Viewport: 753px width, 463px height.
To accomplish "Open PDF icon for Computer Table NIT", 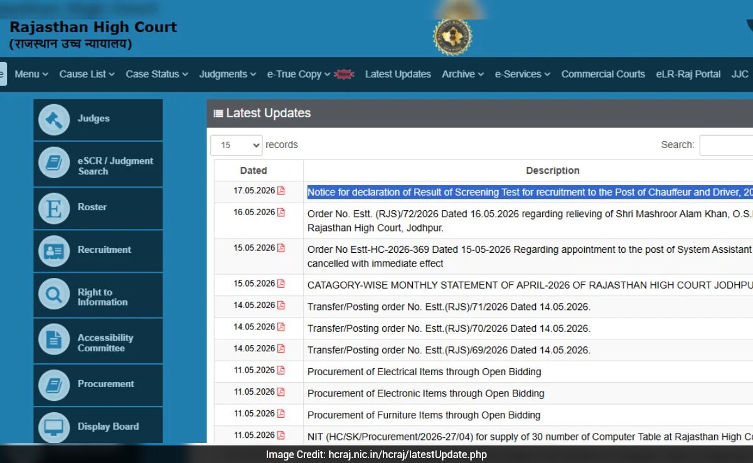I will [x=281, y=435].
